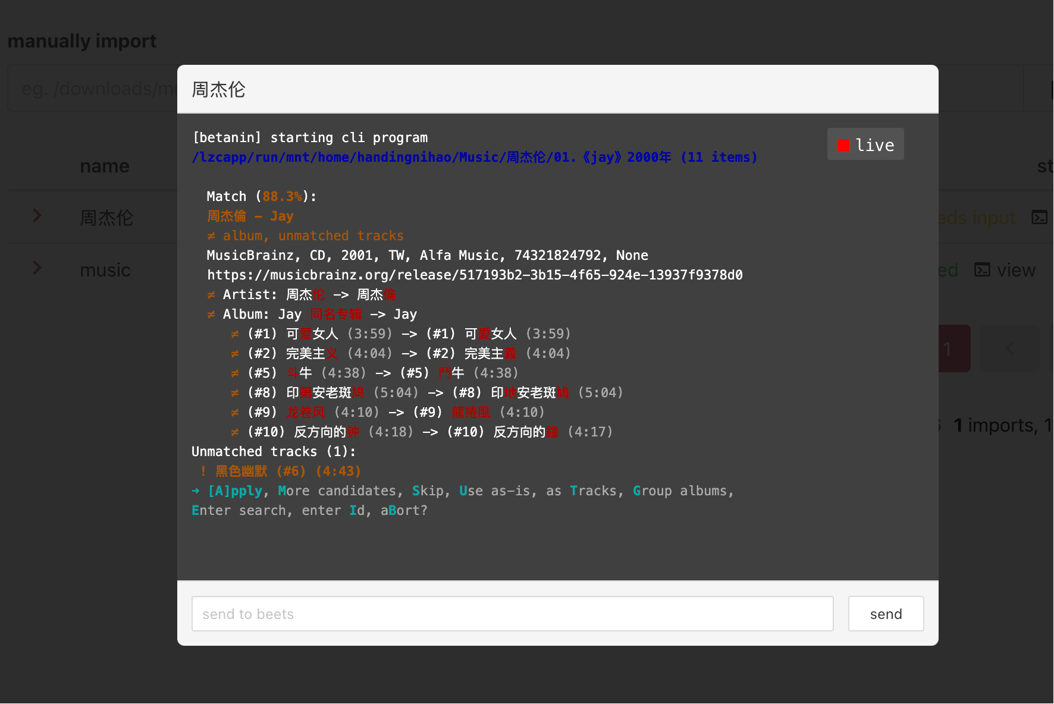Click 'Group albums' prompt option
Image resolution: width=1054 pixels, height=704 pixels.
[x=680, y=491]
